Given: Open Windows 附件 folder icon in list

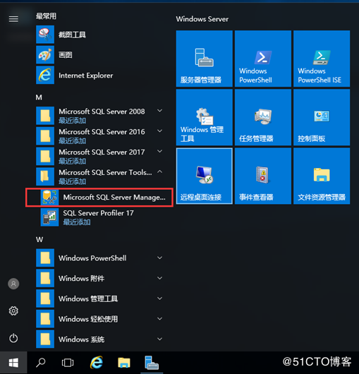Looking at the screenshot, I should click(x=45, y=278).
